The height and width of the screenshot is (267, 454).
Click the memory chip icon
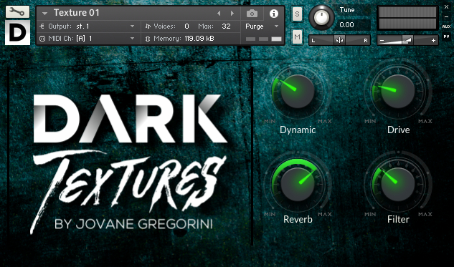pos(148,39)
